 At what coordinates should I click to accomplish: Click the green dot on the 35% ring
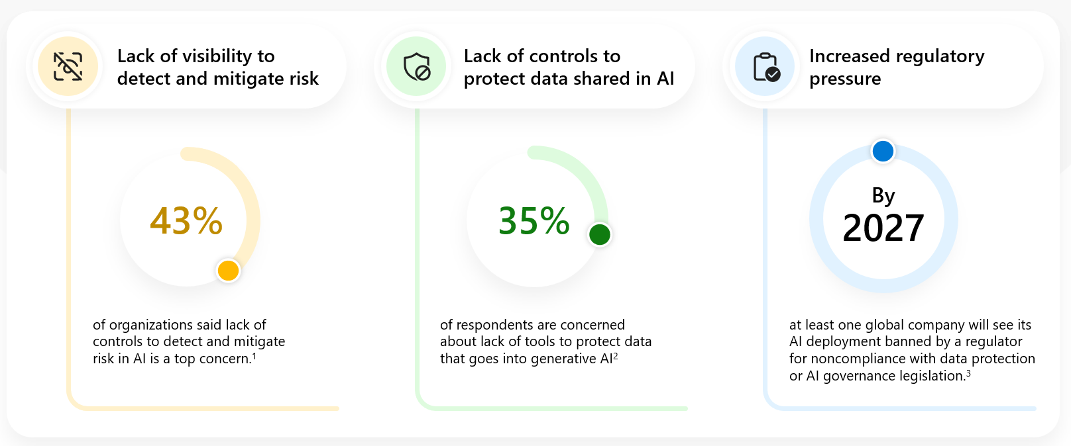point(600,234)
